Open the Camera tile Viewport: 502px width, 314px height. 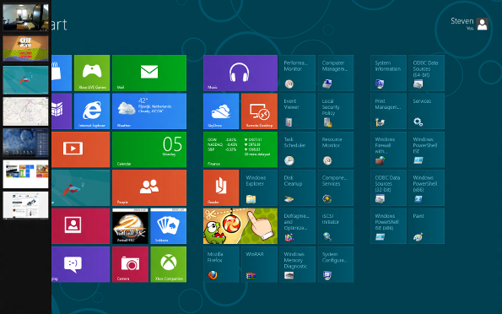[x=130, y=264]
